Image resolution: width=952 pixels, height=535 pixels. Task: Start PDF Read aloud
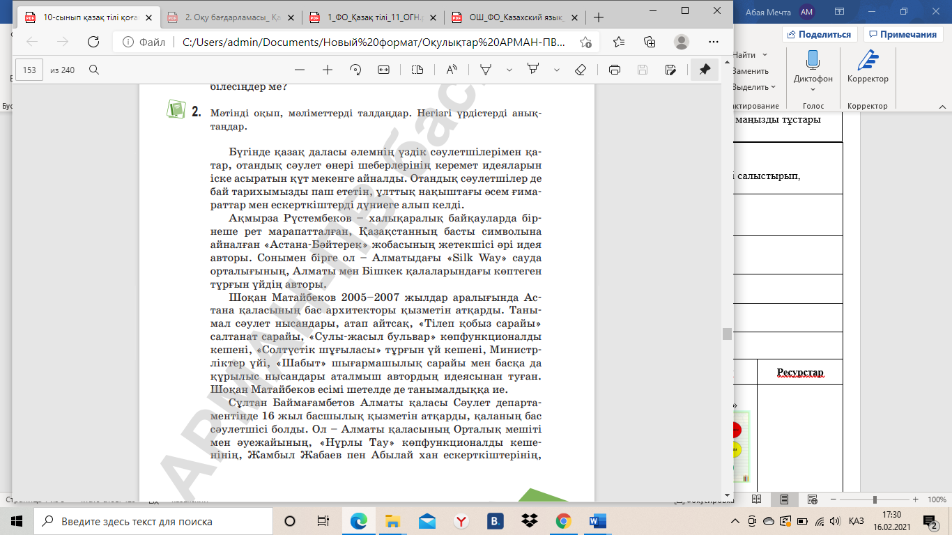click(x=452, y=70)
